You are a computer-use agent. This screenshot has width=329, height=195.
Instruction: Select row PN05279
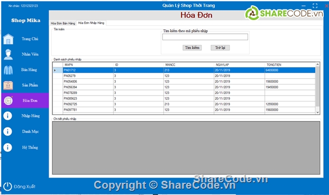pyautogui.click(x=184, y=76)
